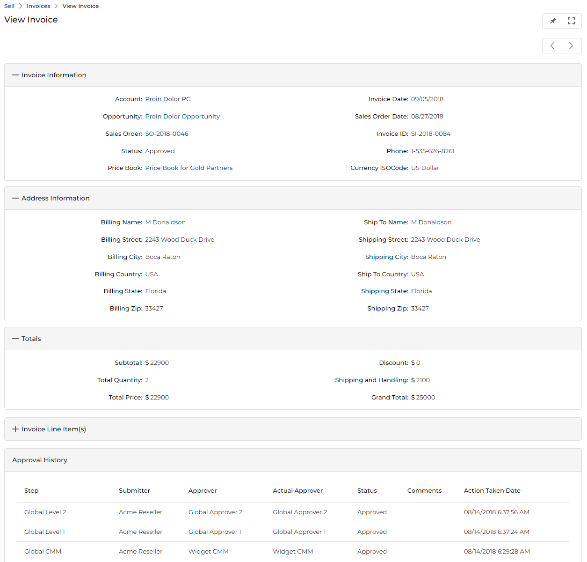Select the Sales Order Date 08/27/2018
The image size is (587, 562).
427,116
